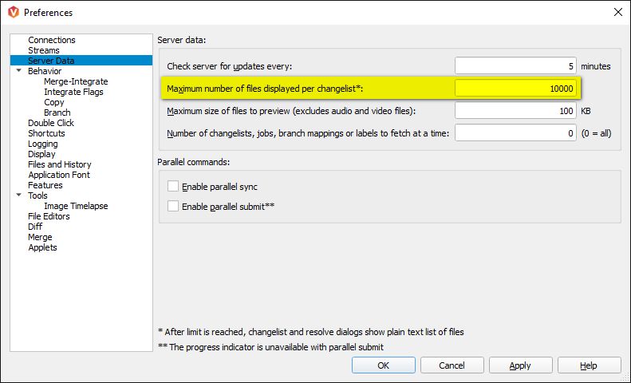
Task: Click the number of changelists to fetch field
Action: click(515, 133)
